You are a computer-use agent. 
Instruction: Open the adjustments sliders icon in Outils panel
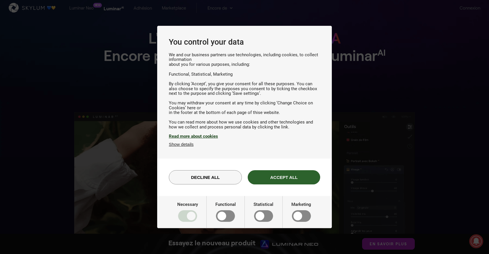pyautogui.click(x=410, y=127)
